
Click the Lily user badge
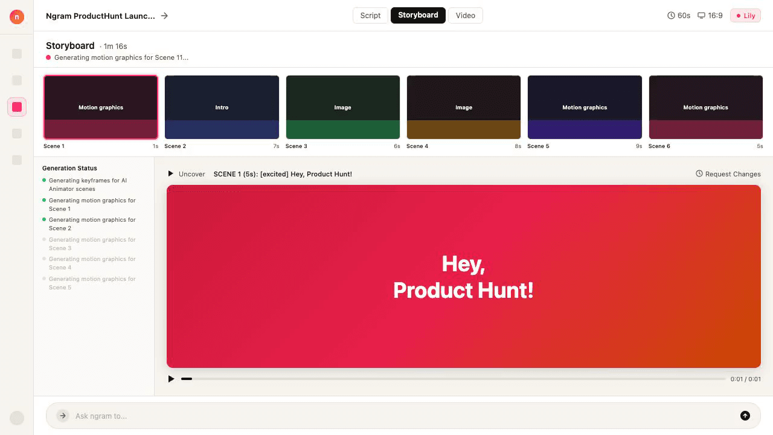click(x=745, y=16)
